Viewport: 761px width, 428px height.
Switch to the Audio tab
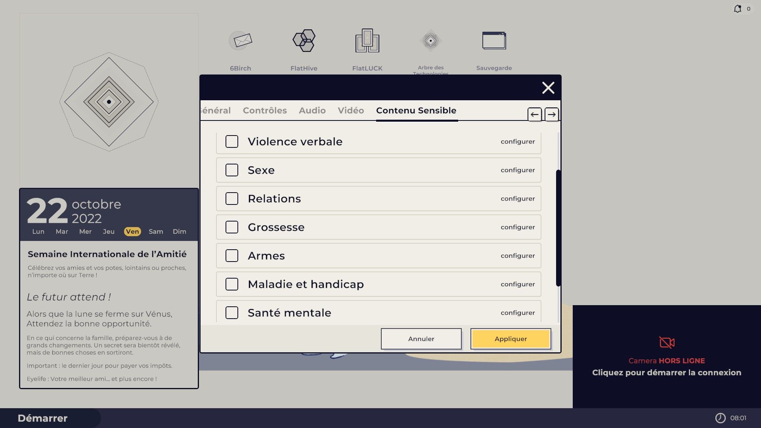(x=312, y=111)
